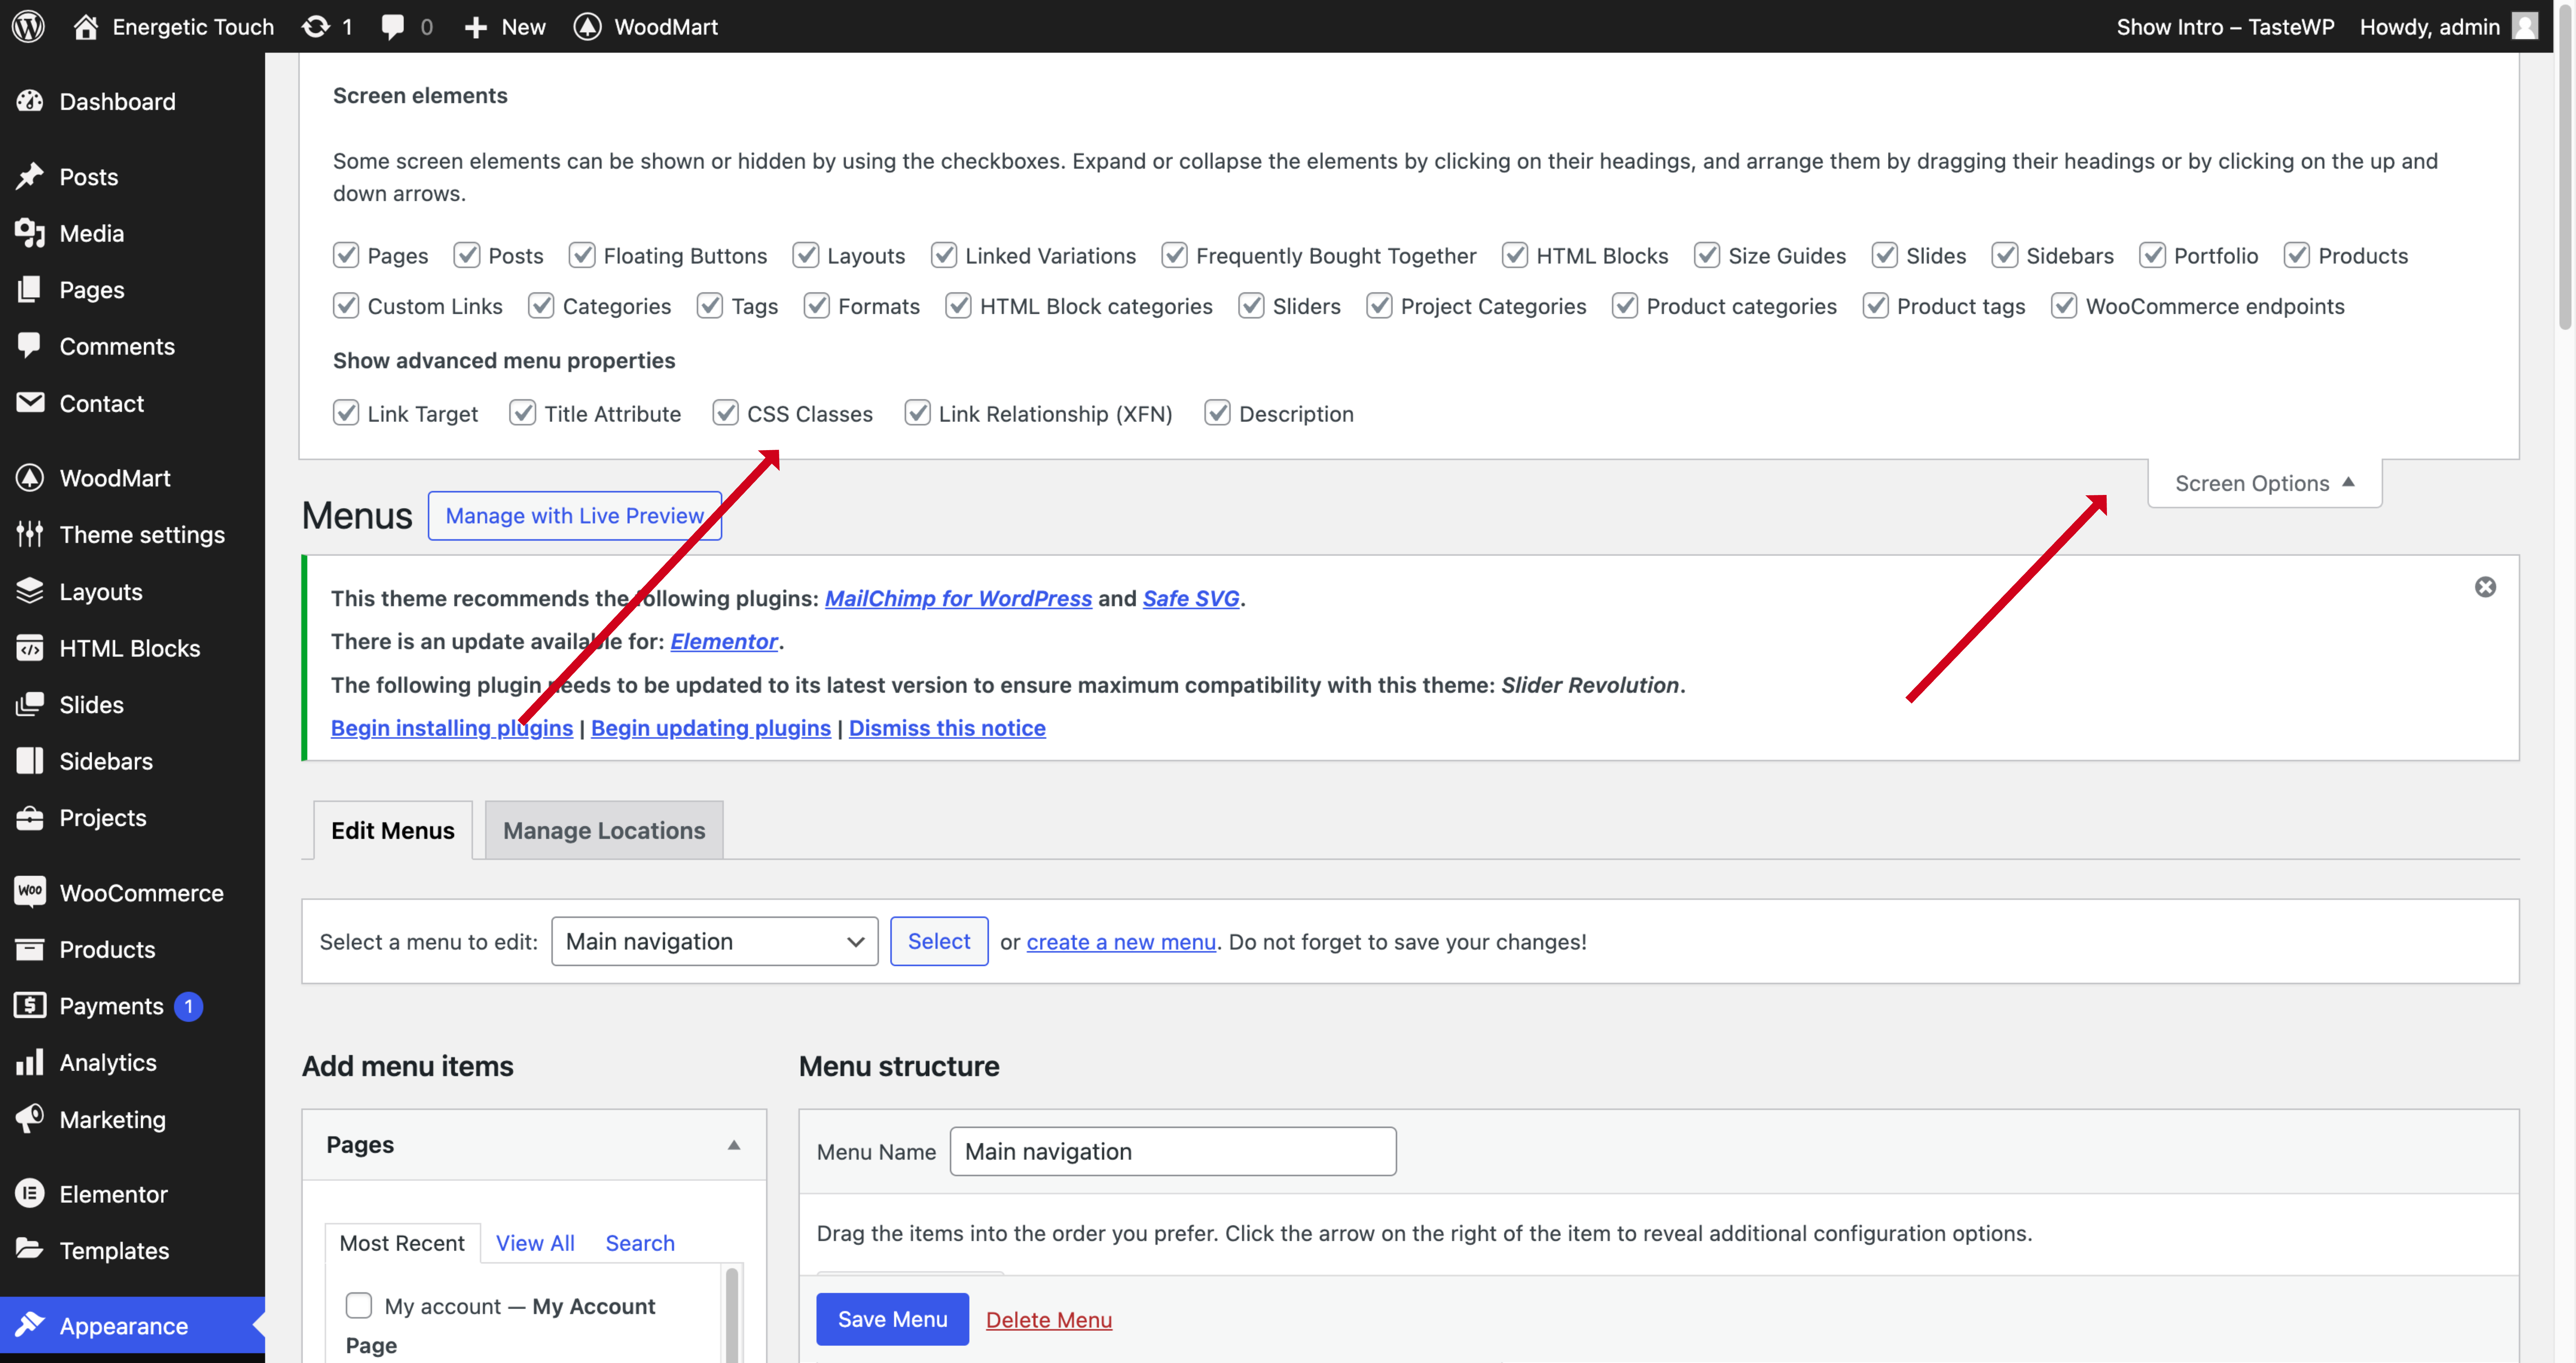Image resolution: width=2576 pixels, height=1363 pixels.
Task: Switch to the Manage Locations tab
Action: tap(604, 830)
